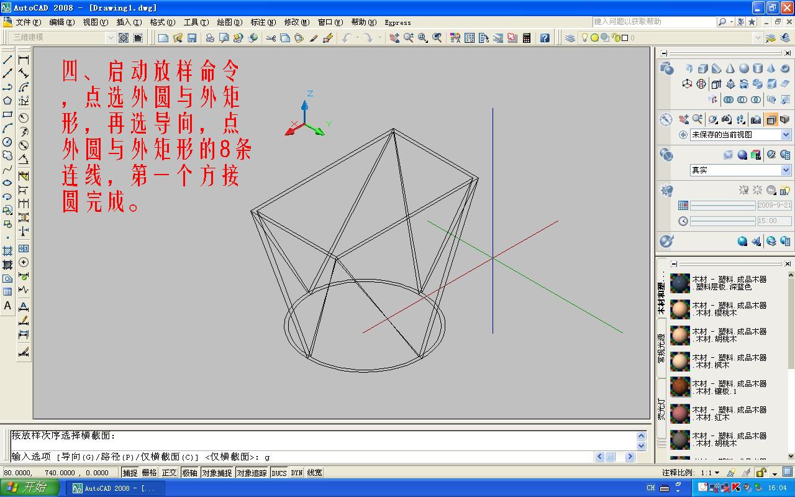This screenshot has height=497, width=795.
Task: Create a Box solid from dashboard
Action: point(702,68)
